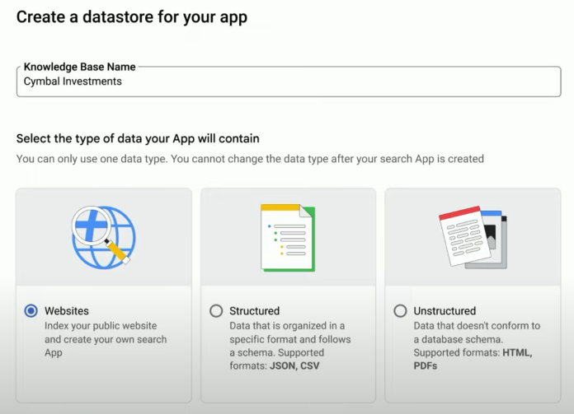The width and height of the screenshot is (574, 414).
Task: Click the Unstructured option label
Action: (x=445, y=311)
